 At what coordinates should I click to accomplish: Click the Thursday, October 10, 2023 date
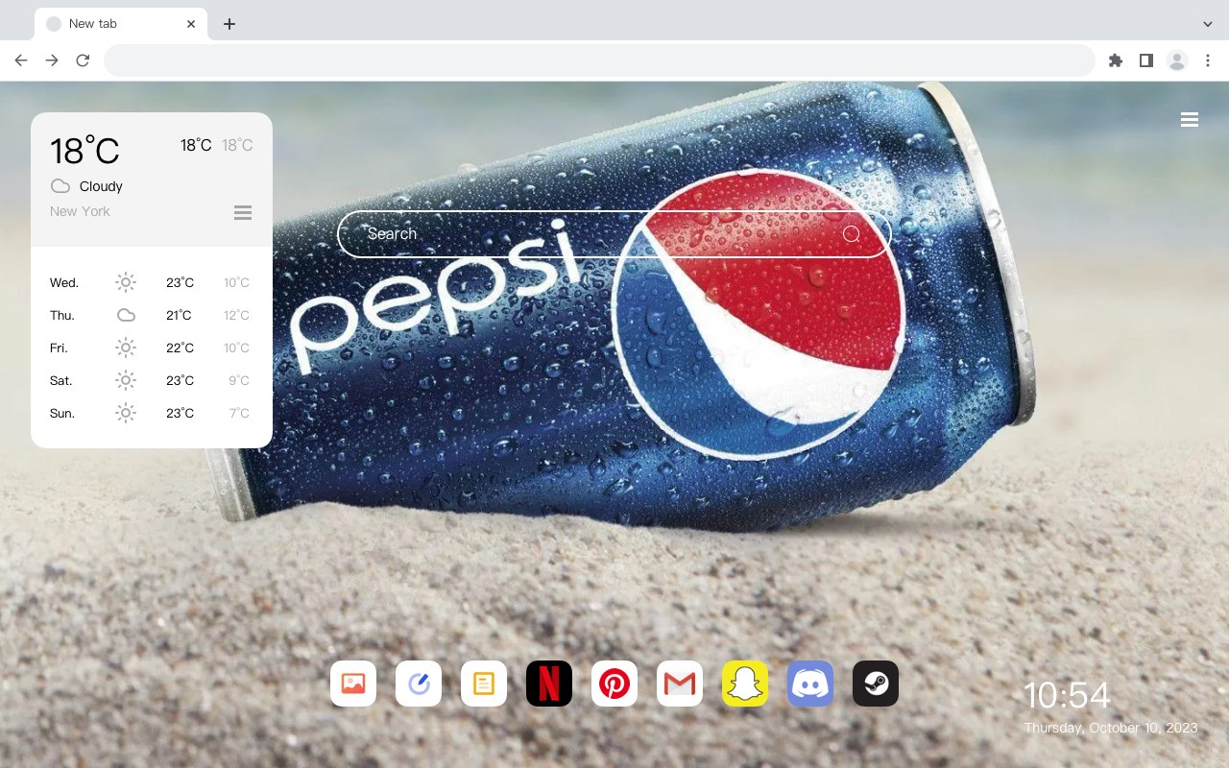(1111, 728)
